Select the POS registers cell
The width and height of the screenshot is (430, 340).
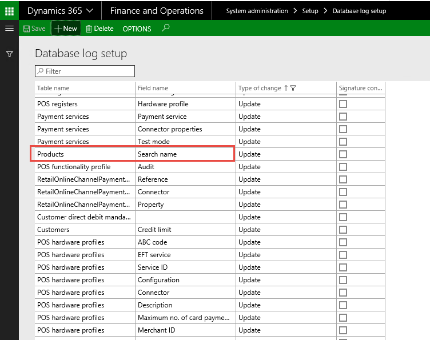[85, 104]
